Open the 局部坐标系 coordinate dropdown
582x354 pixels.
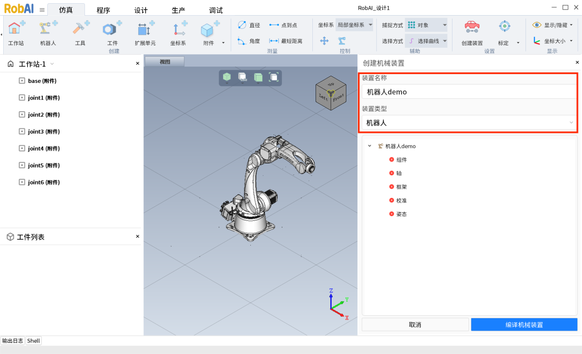click(x=354, y=25)
